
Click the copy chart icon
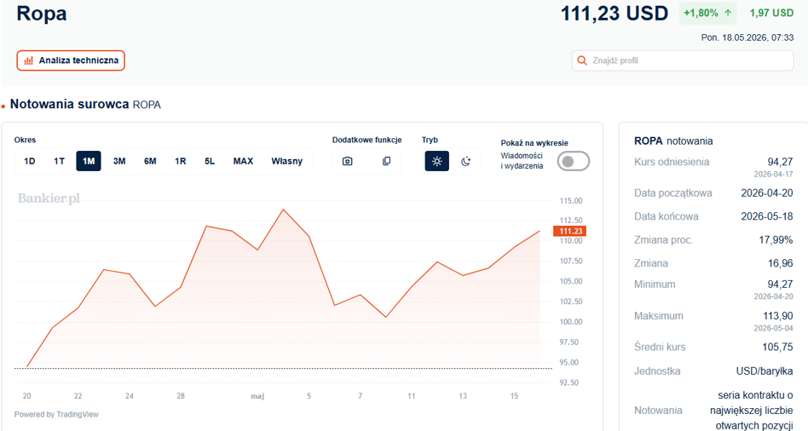pyautogui.click(x=386, y=161)
